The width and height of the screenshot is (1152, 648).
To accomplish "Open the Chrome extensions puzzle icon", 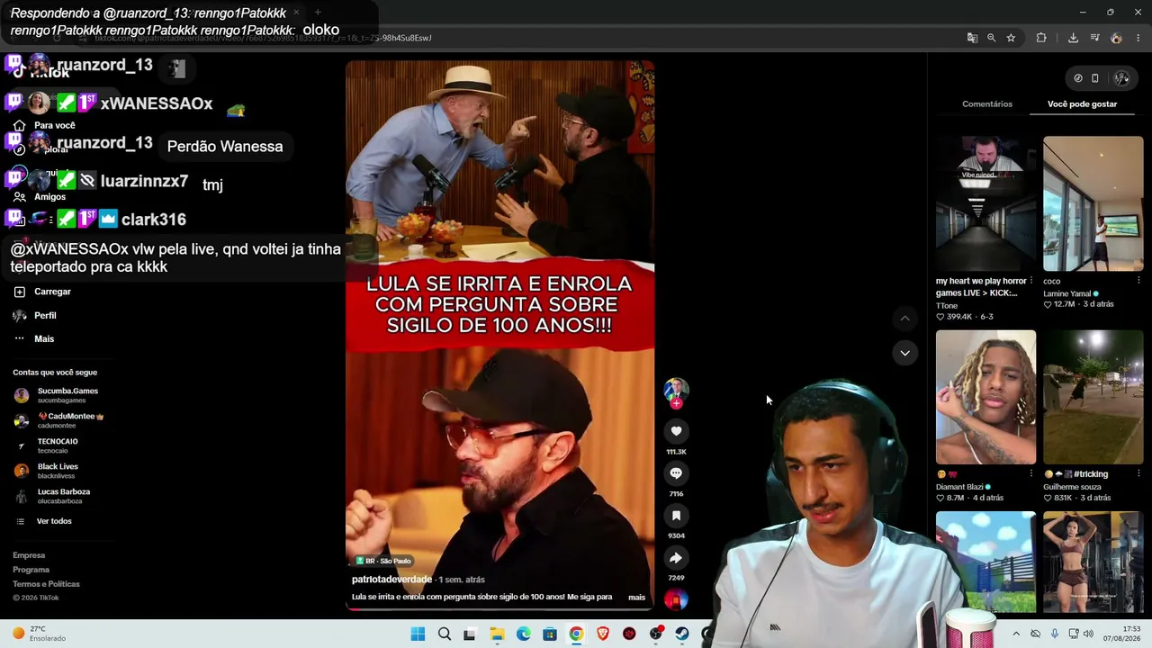I will tap(1041, 38).
